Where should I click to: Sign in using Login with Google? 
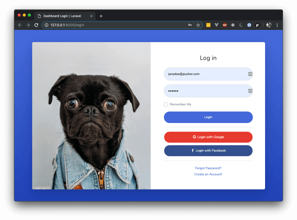(x=208, y=137)
